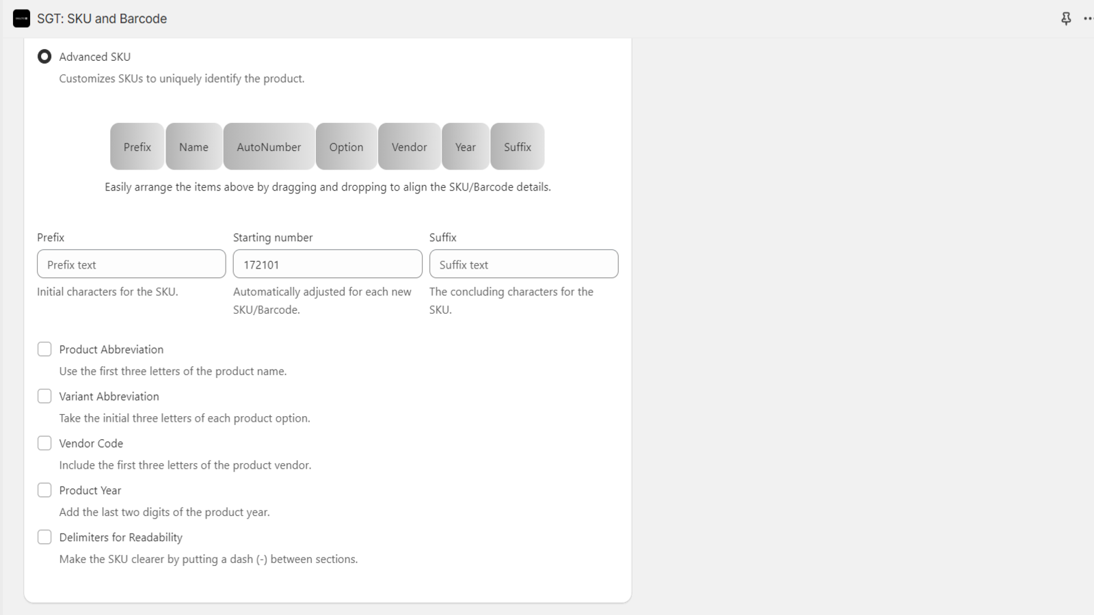Image resolution: width=1094 pixels, height=615 pixels.
Task: Click the Starting number field showing 172101
Action: (x=327, y=264)
